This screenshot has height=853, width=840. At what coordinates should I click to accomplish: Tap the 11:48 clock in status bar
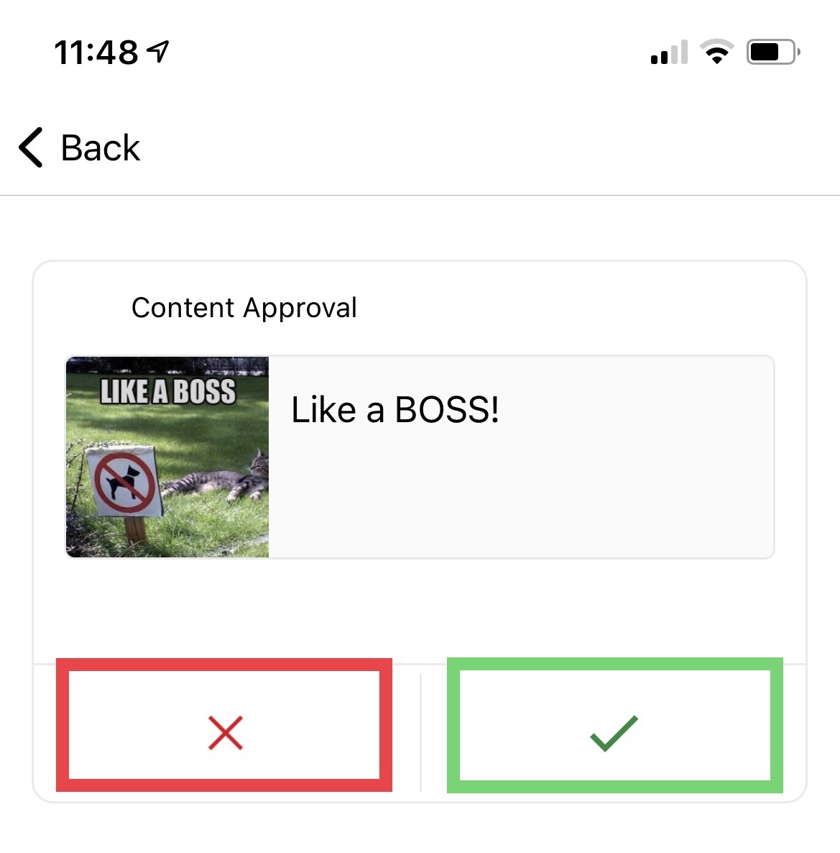coord(96,53)
